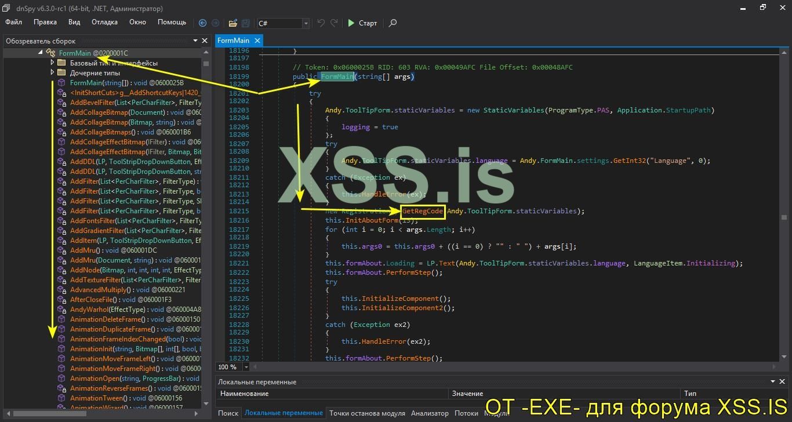Click the magnifier Search icon in toolbar

tap(393, 23)
